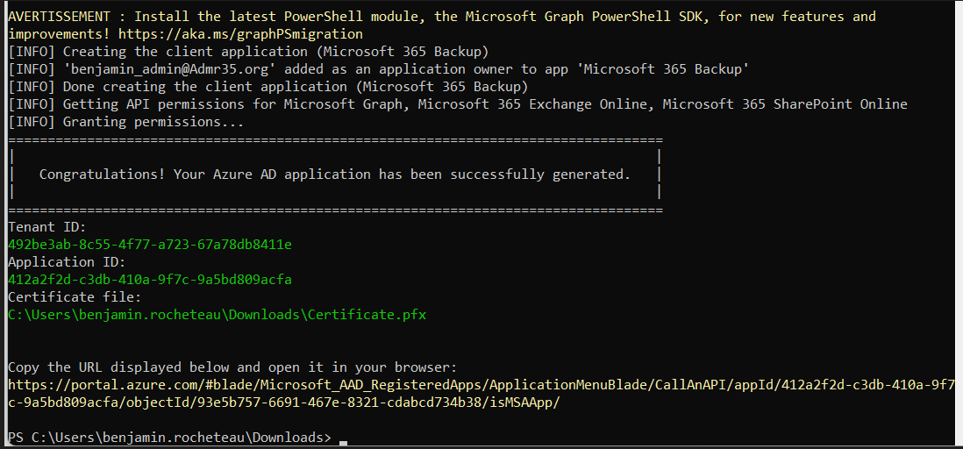Image resolution: width=963 pixels, height=449 pixels.
Task: Click the Application ID value 412a2f2d-c3db-410a-9f7c-9a5bd809acfa
Action: [150, 280]
